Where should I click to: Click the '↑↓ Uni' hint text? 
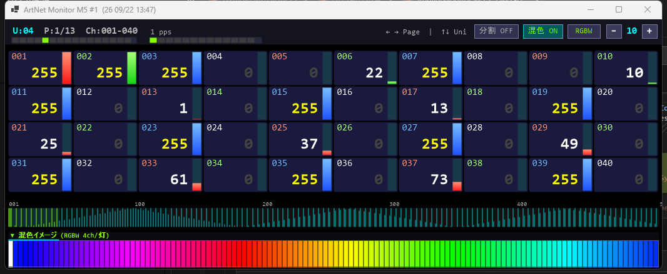[x=454, y=32]
